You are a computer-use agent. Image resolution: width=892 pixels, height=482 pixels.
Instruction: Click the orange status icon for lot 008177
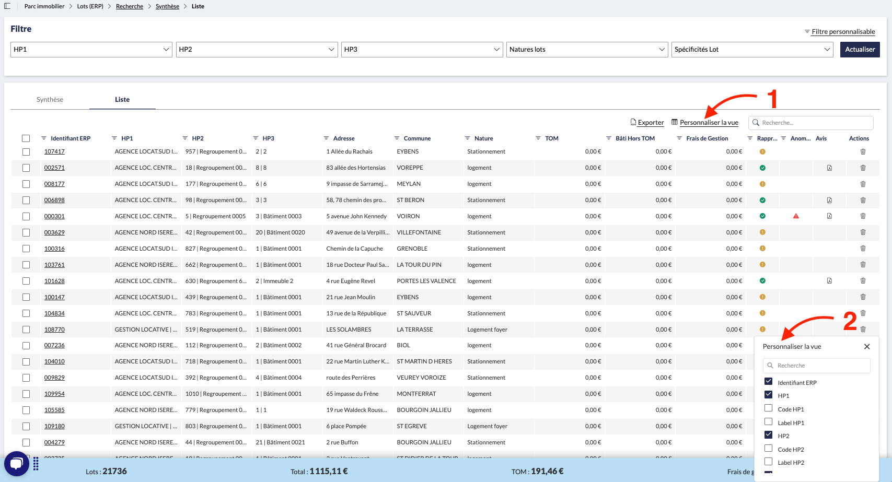[762, 184]
